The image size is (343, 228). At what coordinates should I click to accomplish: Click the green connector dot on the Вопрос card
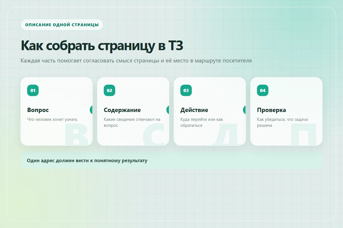(91, 110)
